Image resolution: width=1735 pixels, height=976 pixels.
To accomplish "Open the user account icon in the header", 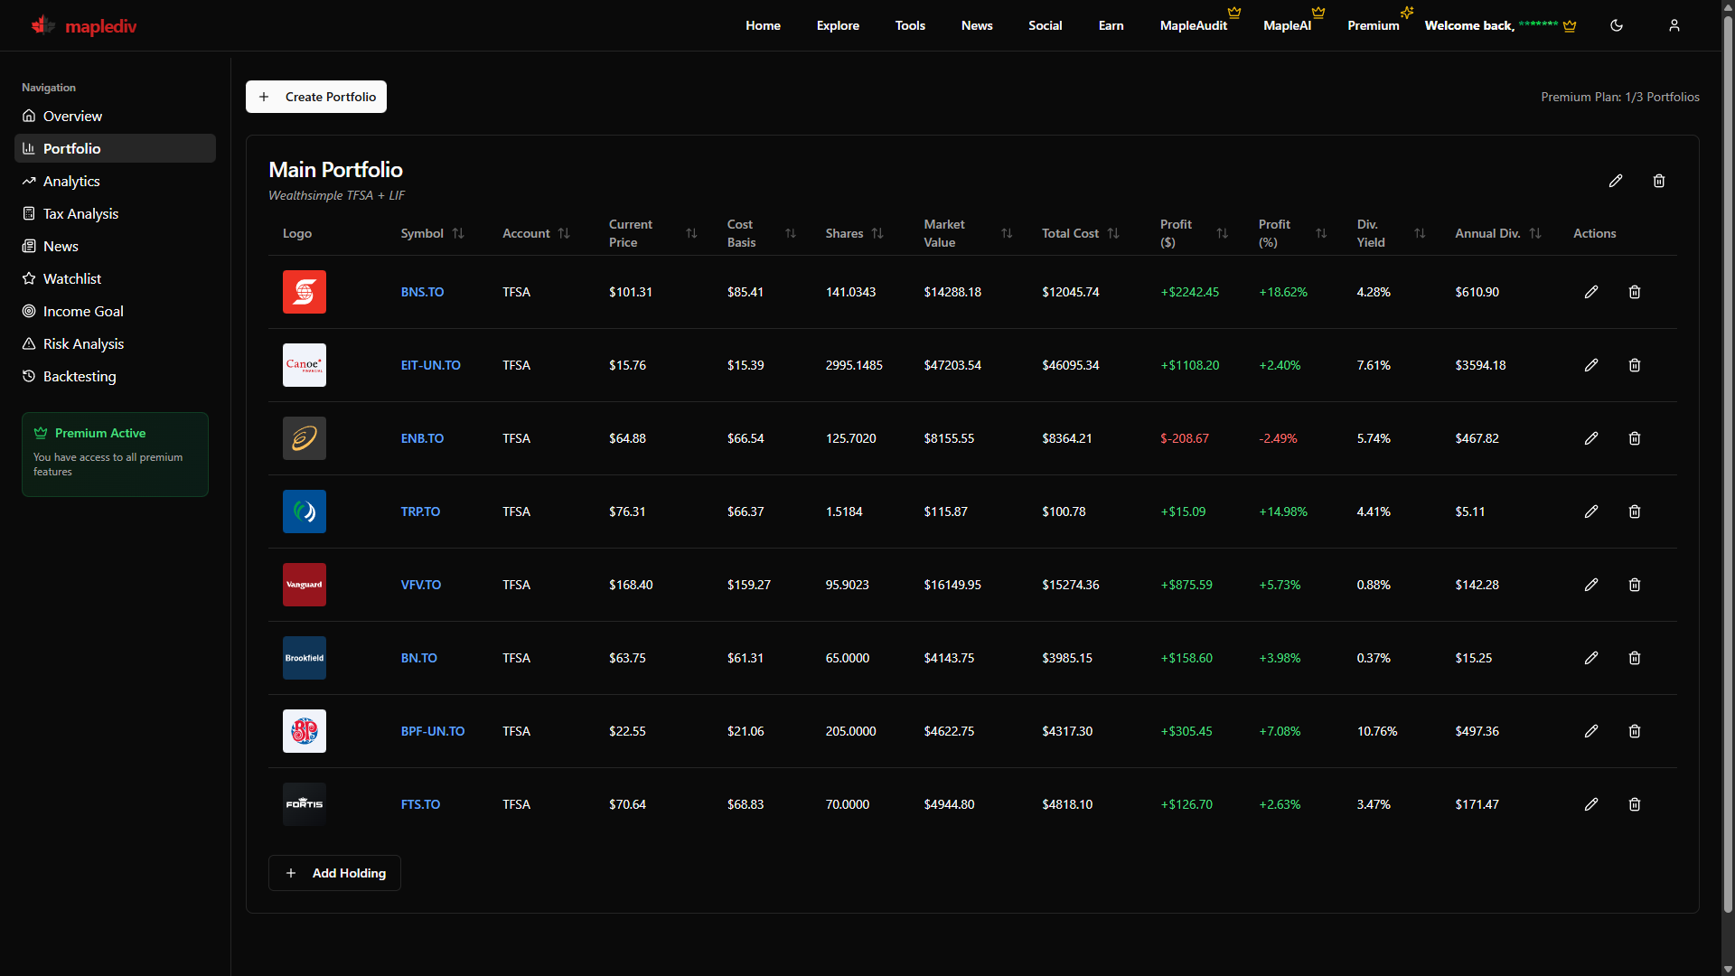I will (x=1674, y=25).
